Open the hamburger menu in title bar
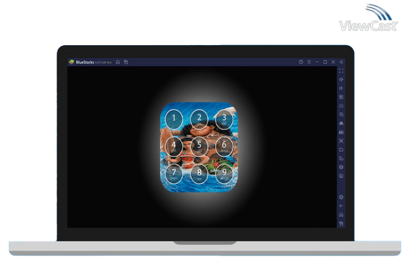This screenshot has width=406, height=279. pyautogui.click(x=309, y=62)
